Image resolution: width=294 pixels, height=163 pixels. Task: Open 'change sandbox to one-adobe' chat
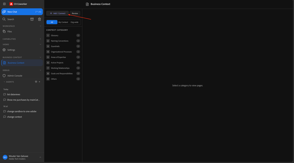click(x=22, y=111)
